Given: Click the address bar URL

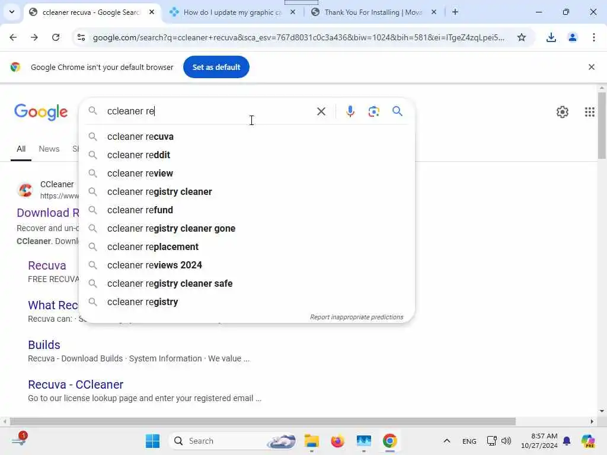Looking at the screenshot, I should [299, 37].
